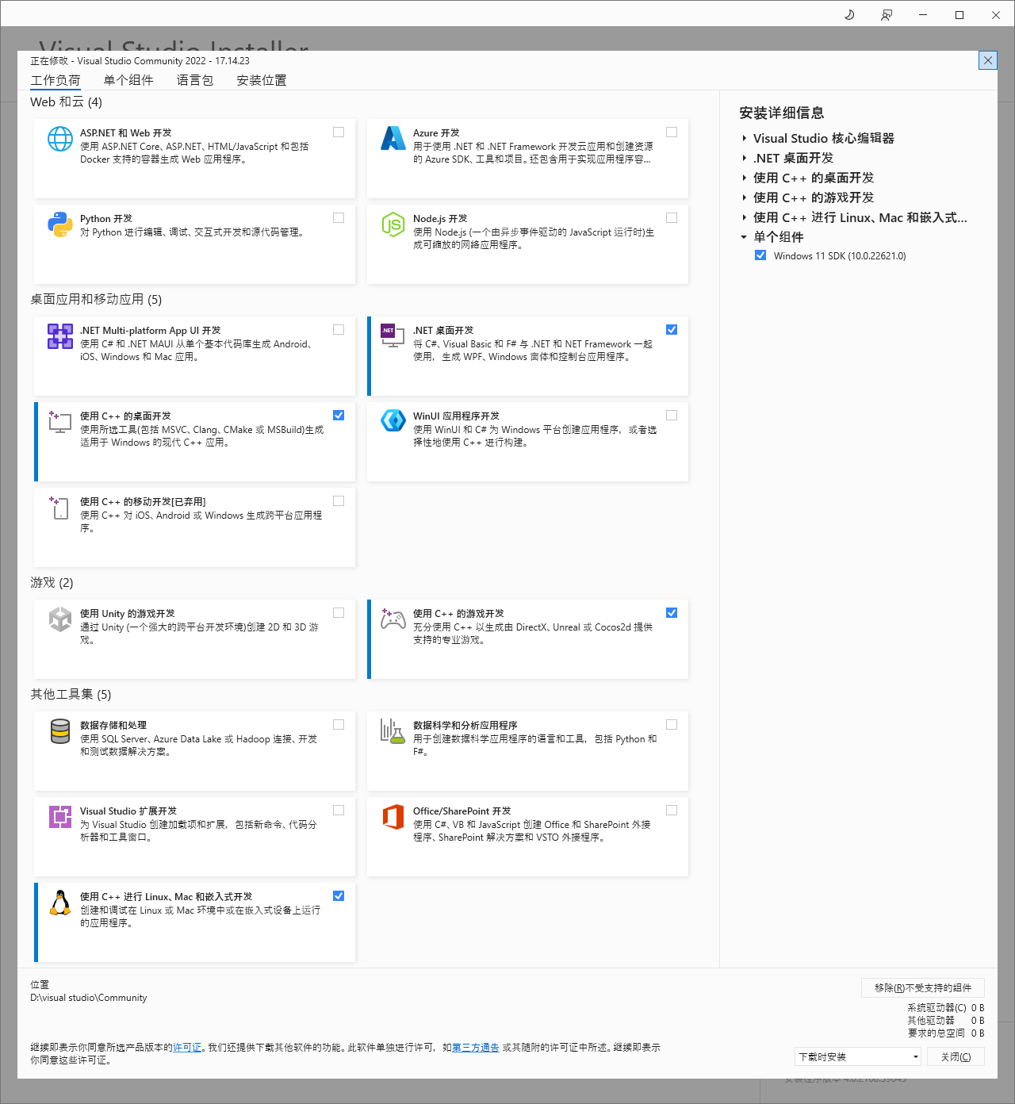Click the 安装详细信息 heading
This screenshot has height=1104, width=1015.
pos(782,113)
